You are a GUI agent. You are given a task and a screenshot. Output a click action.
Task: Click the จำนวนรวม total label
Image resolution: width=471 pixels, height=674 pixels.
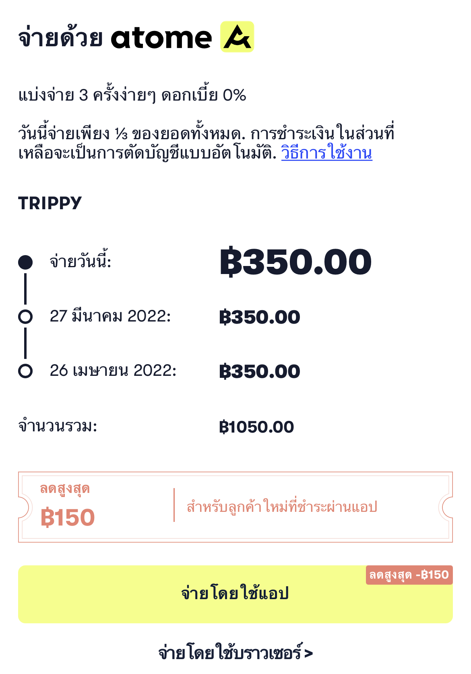[58, 426]
